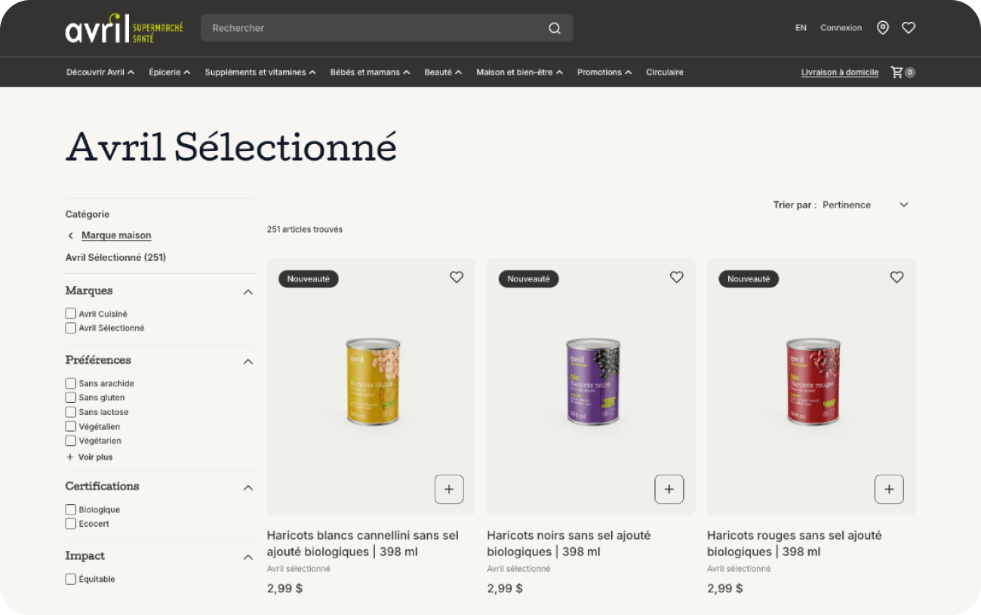The height and width of the screenshot is (615, 981).
Task: Open the wishlist heart icon in header
Action: (x=909, y=28)
